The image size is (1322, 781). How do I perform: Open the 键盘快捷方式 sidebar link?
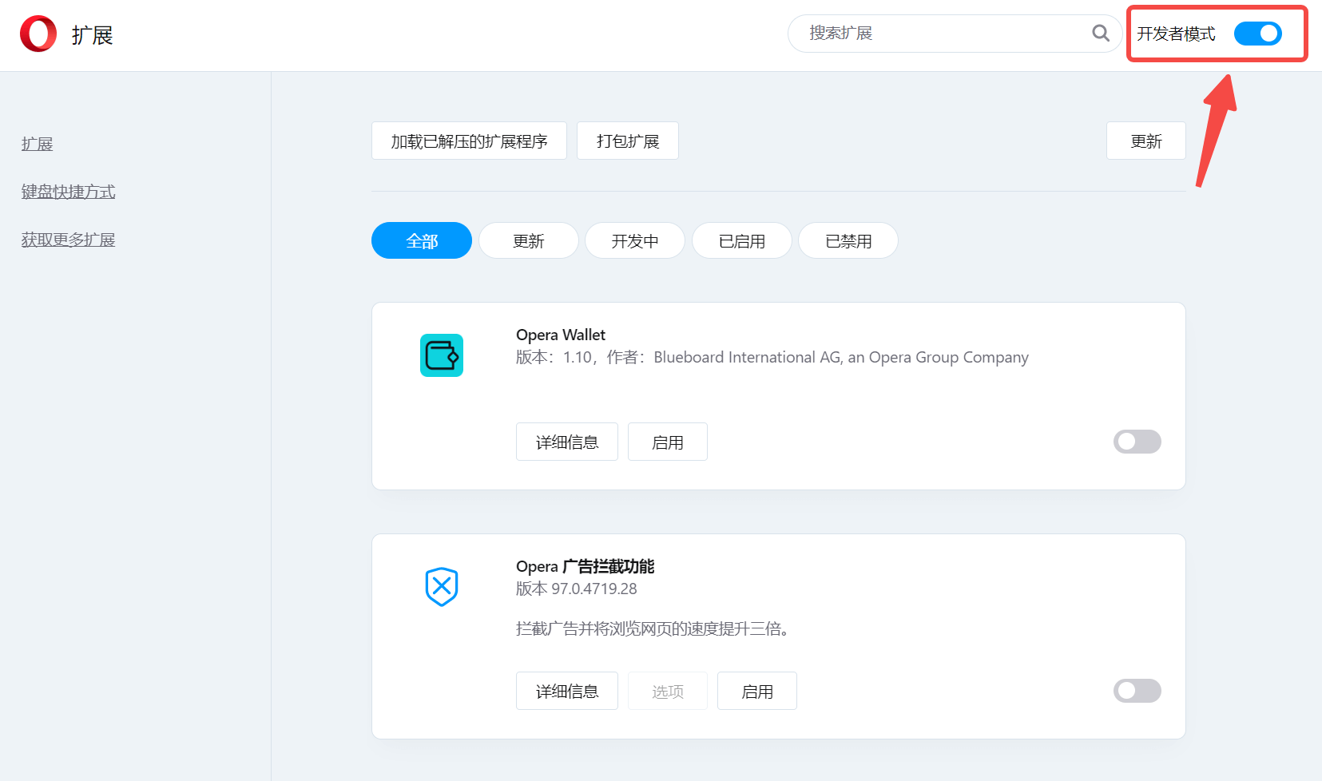[68, 192]
